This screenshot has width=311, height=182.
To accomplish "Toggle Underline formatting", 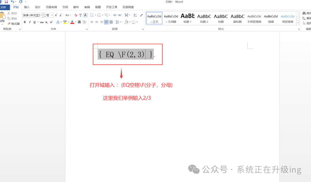I will (35, 22).
